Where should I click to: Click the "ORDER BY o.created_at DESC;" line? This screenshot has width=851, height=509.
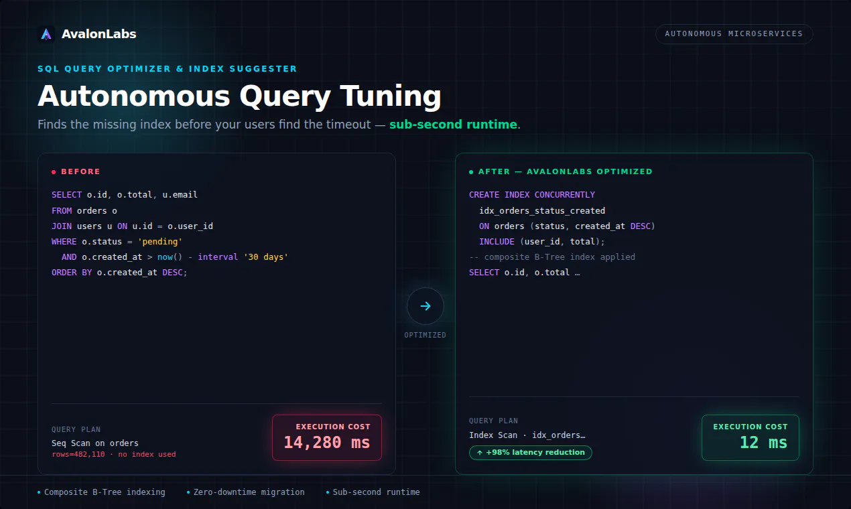coord(120,273)
